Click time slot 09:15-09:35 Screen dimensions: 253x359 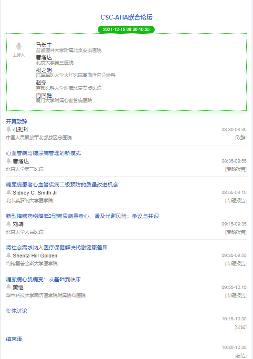pos(234,224)
